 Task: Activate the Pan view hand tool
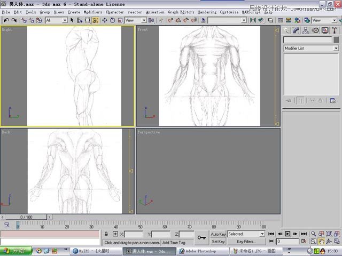click(x=322, y=242)
